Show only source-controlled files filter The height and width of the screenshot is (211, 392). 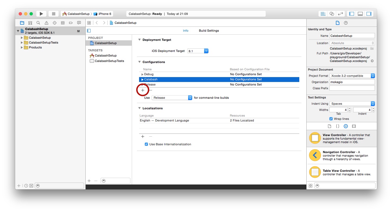31,186
